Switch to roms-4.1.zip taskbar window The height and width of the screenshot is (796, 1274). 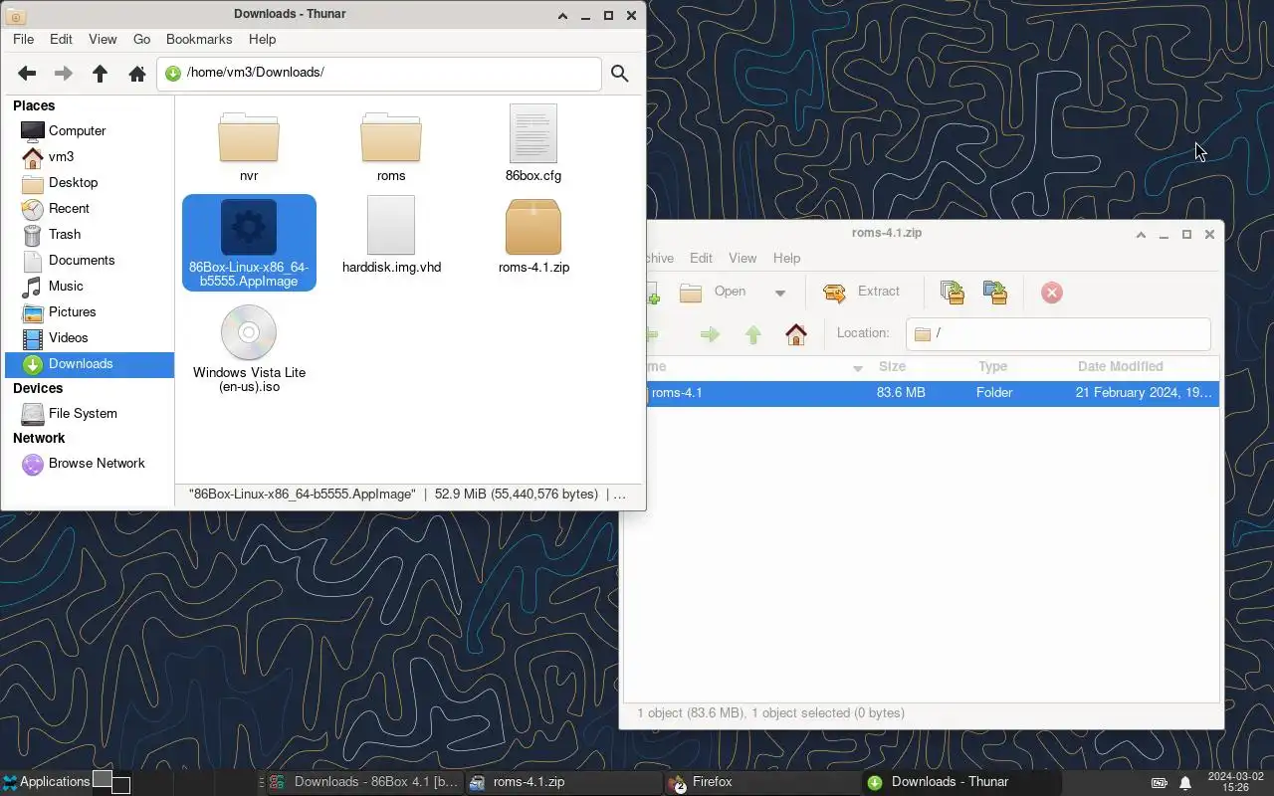[x=563, y=782]
